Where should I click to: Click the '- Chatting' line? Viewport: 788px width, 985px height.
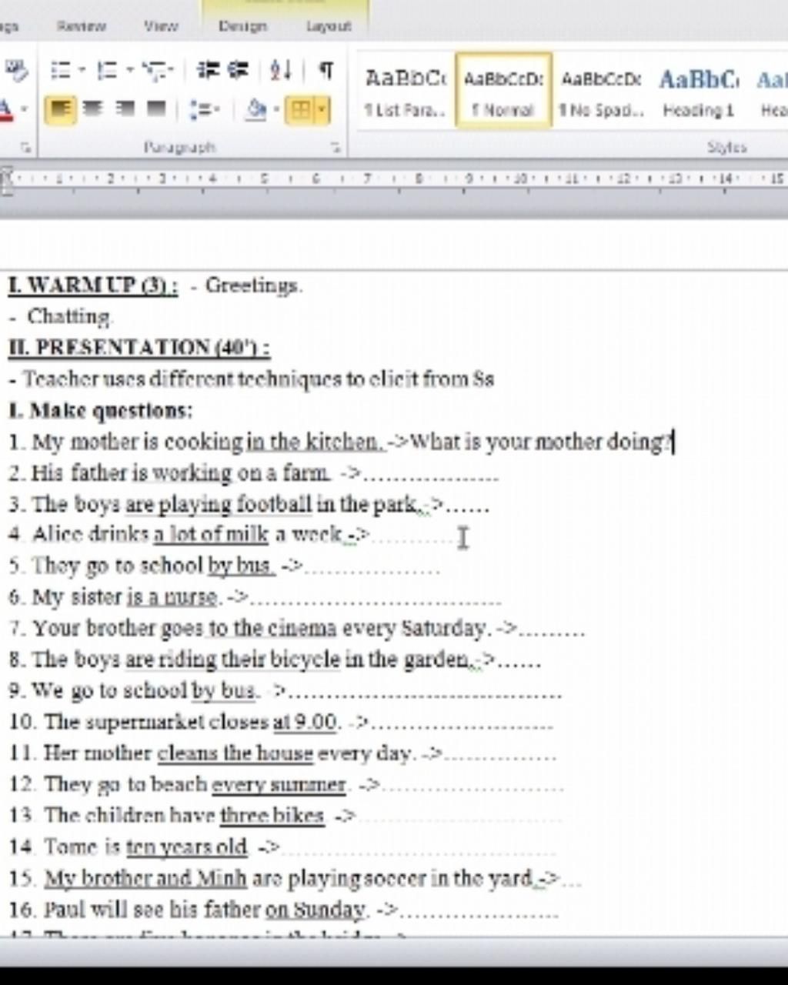pos(62,316)
